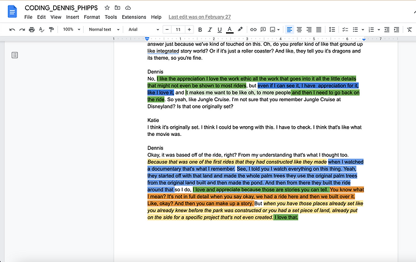
Task: Set left text alignment
Action: click(290, 30)
